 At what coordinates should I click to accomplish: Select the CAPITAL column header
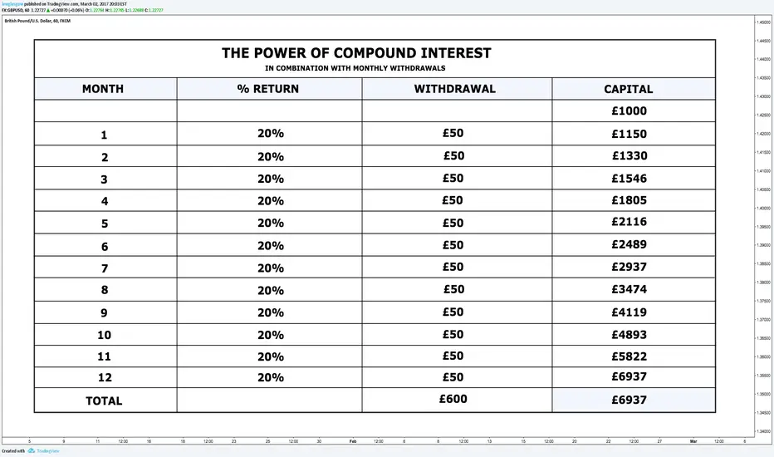tap(629, 90)
